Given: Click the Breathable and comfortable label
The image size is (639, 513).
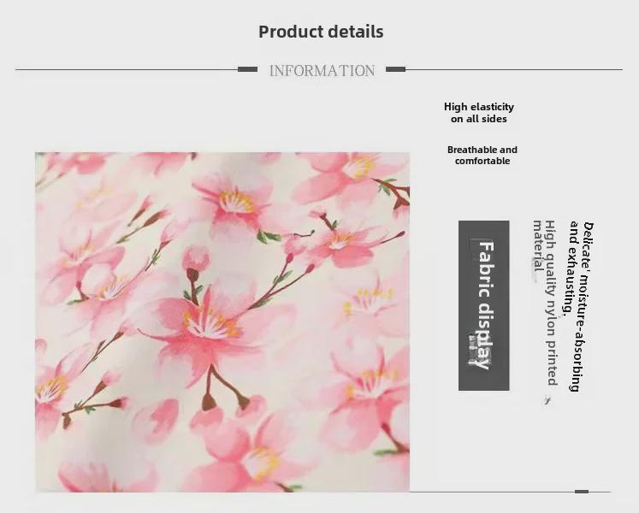Looking at the screenshot, I should [x=482, y=156].
